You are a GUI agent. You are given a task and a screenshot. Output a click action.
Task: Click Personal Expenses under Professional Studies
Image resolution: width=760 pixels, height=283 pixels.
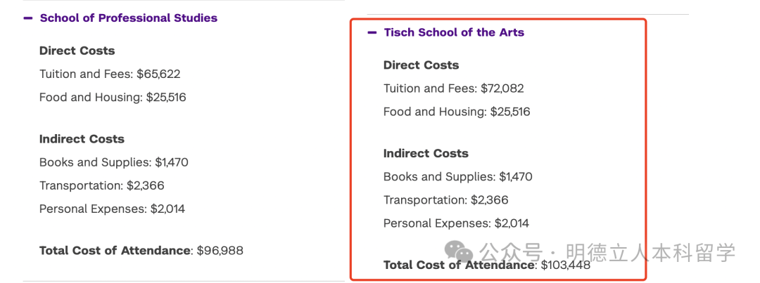[x=112, y=209]
